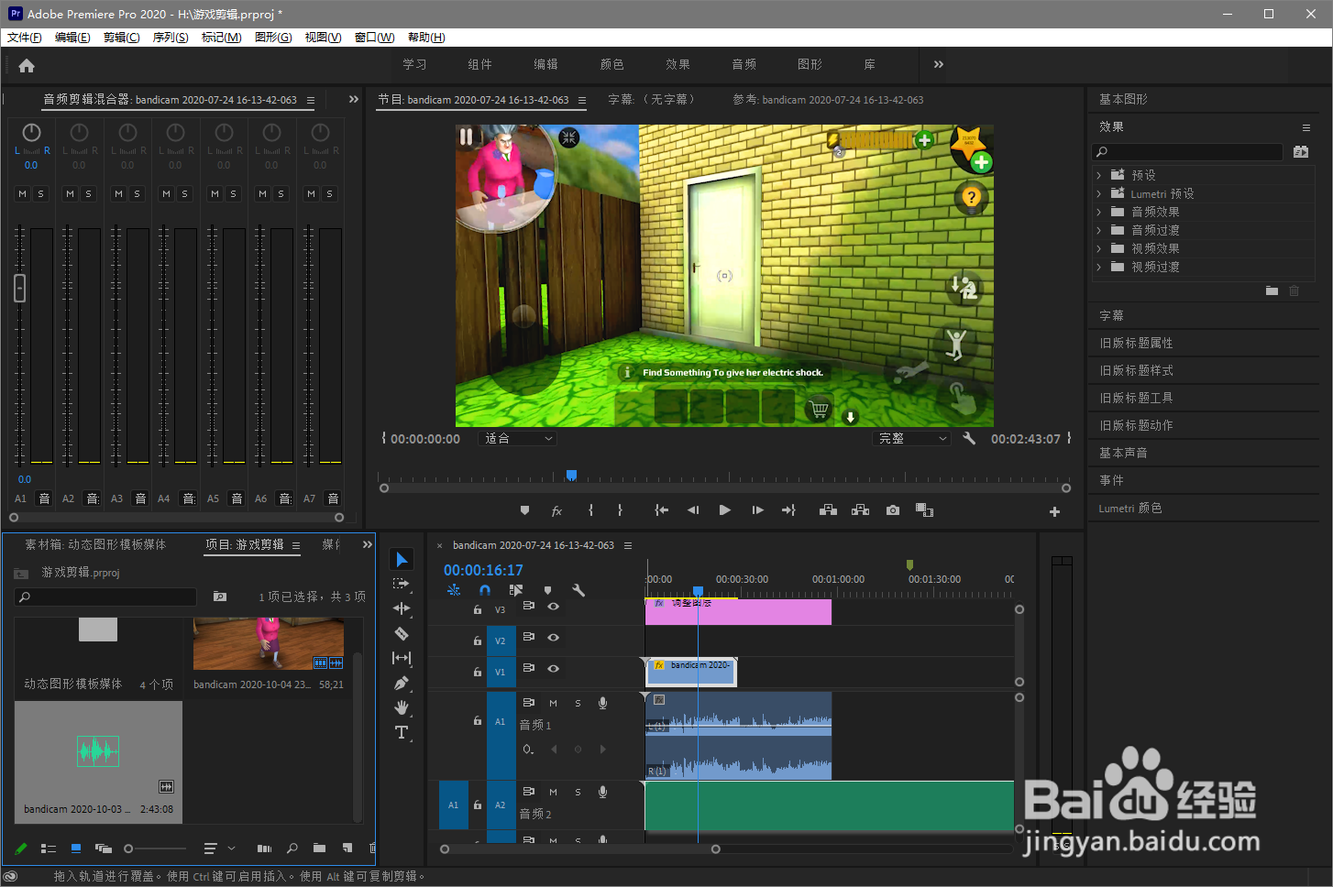Open timeline display settings wrench
1333x887 pixels.
click(x=578, y=590)
